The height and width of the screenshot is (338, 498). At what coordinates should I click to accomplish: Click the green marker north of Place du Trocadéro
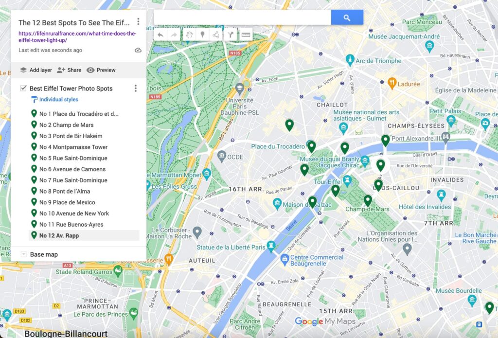pyautogui.click(x=289, y=125)
